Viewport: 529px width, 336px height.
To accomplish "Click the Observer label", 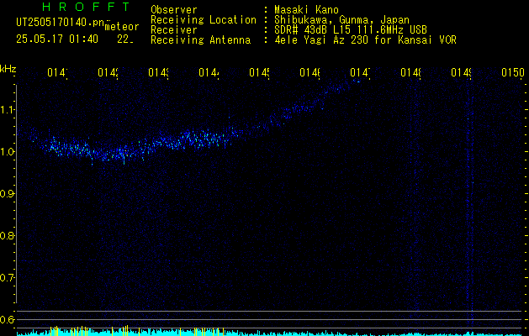I will (174, 10).
